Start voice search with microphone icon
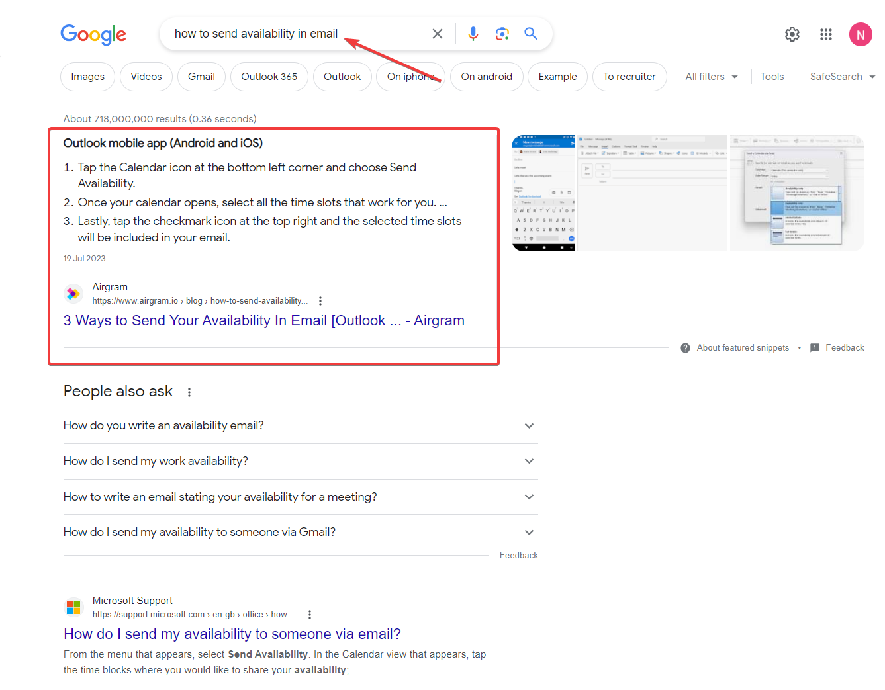885x690 pixels. [x=473, y=34]
